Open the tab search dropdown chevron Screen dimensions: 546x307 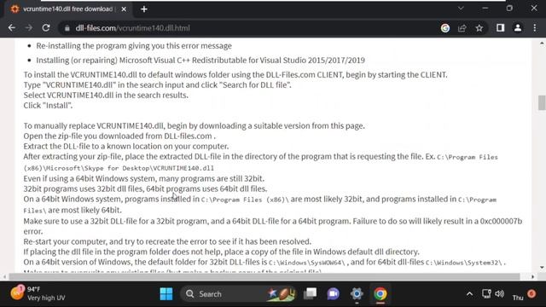tap(461, 8)
